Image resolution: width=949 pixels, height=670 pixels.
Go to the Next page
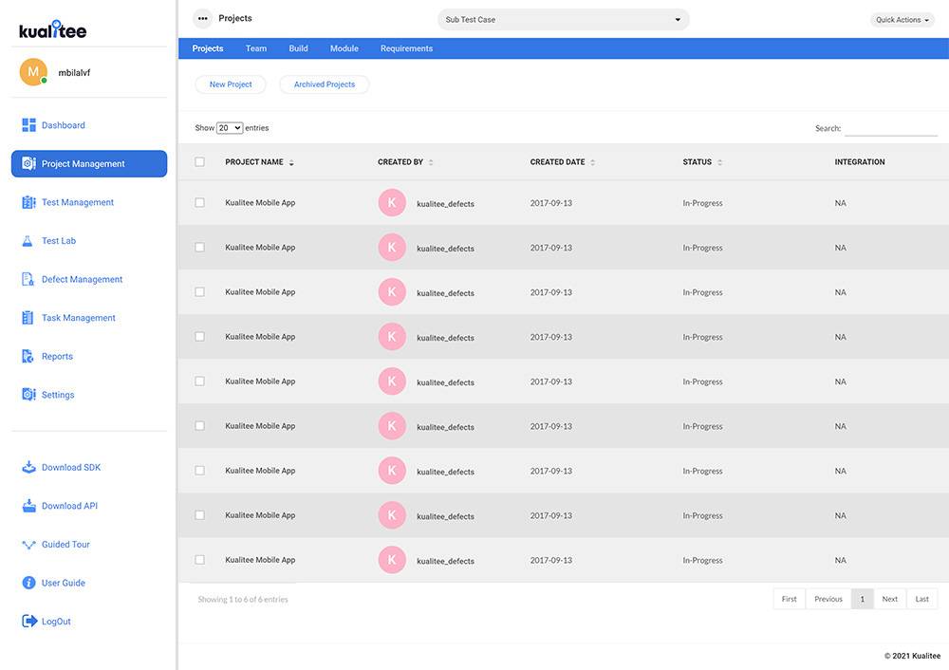(x=890, y=599)
